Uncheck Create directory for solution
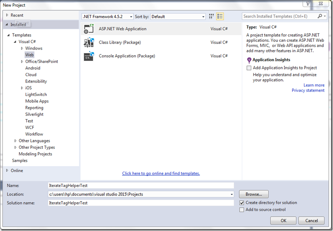 tap(242, 203)
